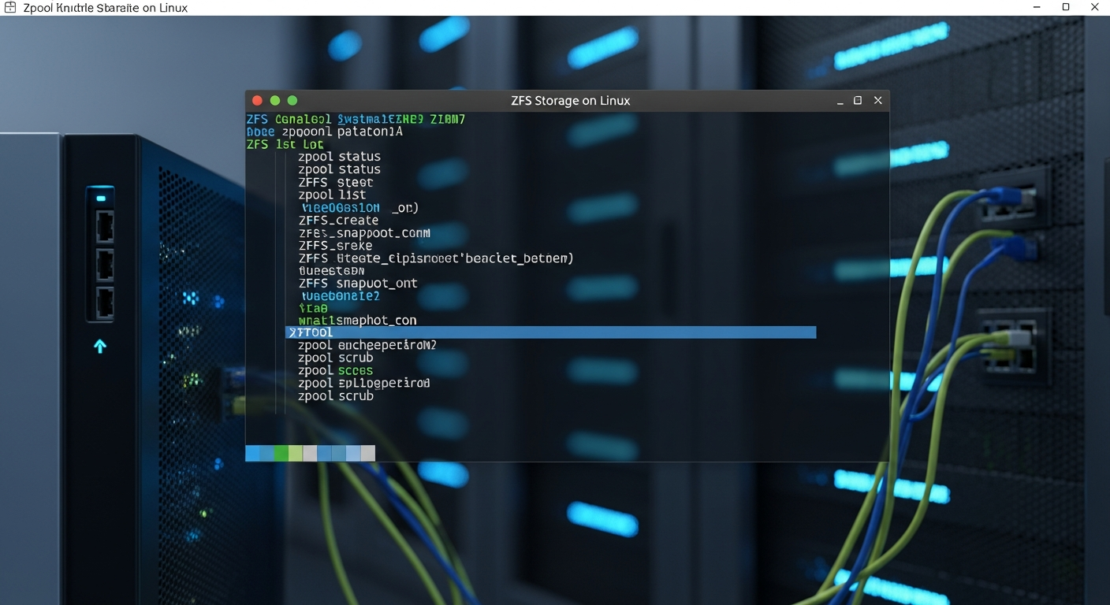Click the red traffic-light button
This screenshot has height=605, width=1110.
pos(256,100)
